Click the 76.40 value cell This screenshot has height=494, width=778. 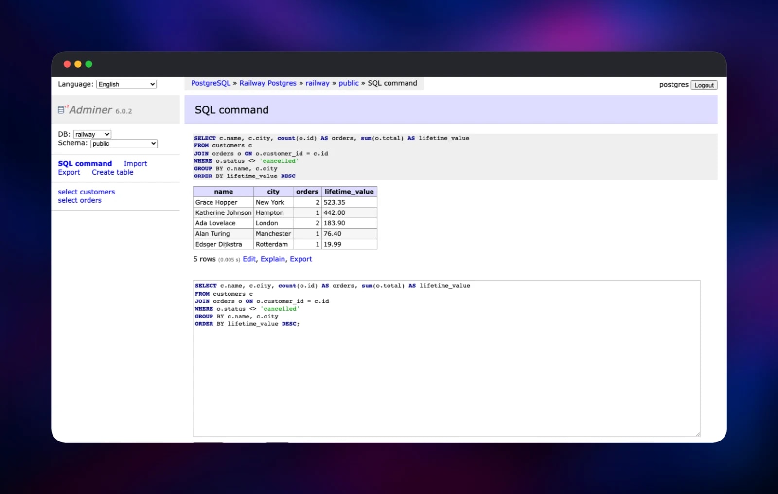coord(349,234)
